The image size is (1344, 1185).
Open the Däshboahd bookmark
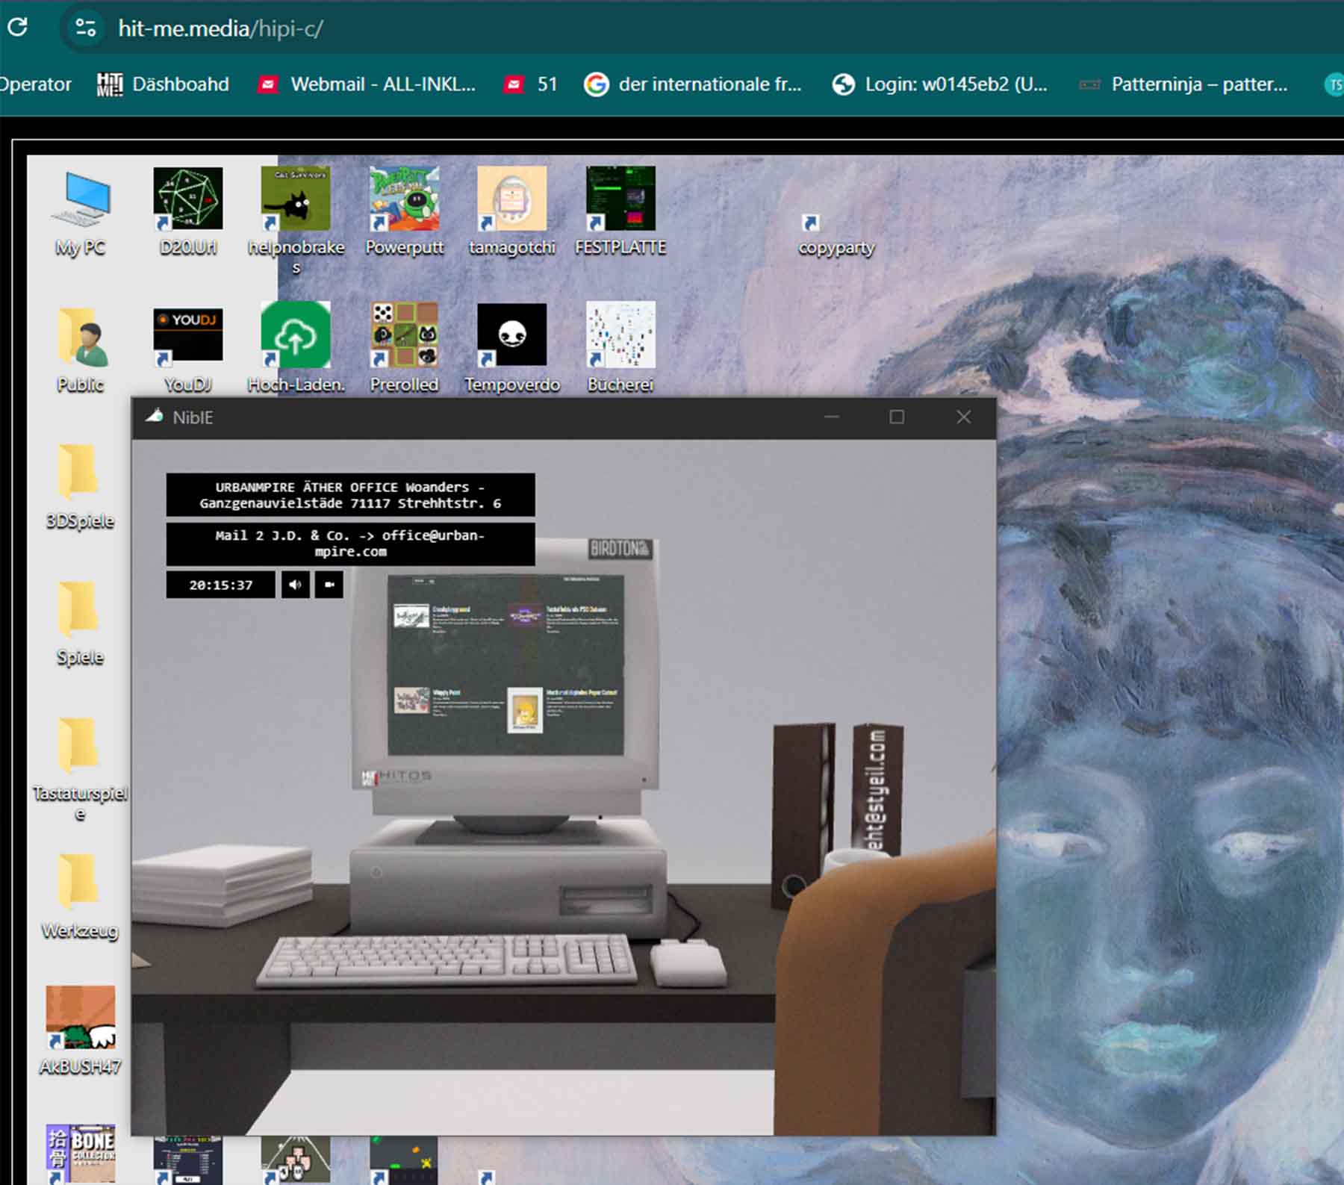coord(179,84)
